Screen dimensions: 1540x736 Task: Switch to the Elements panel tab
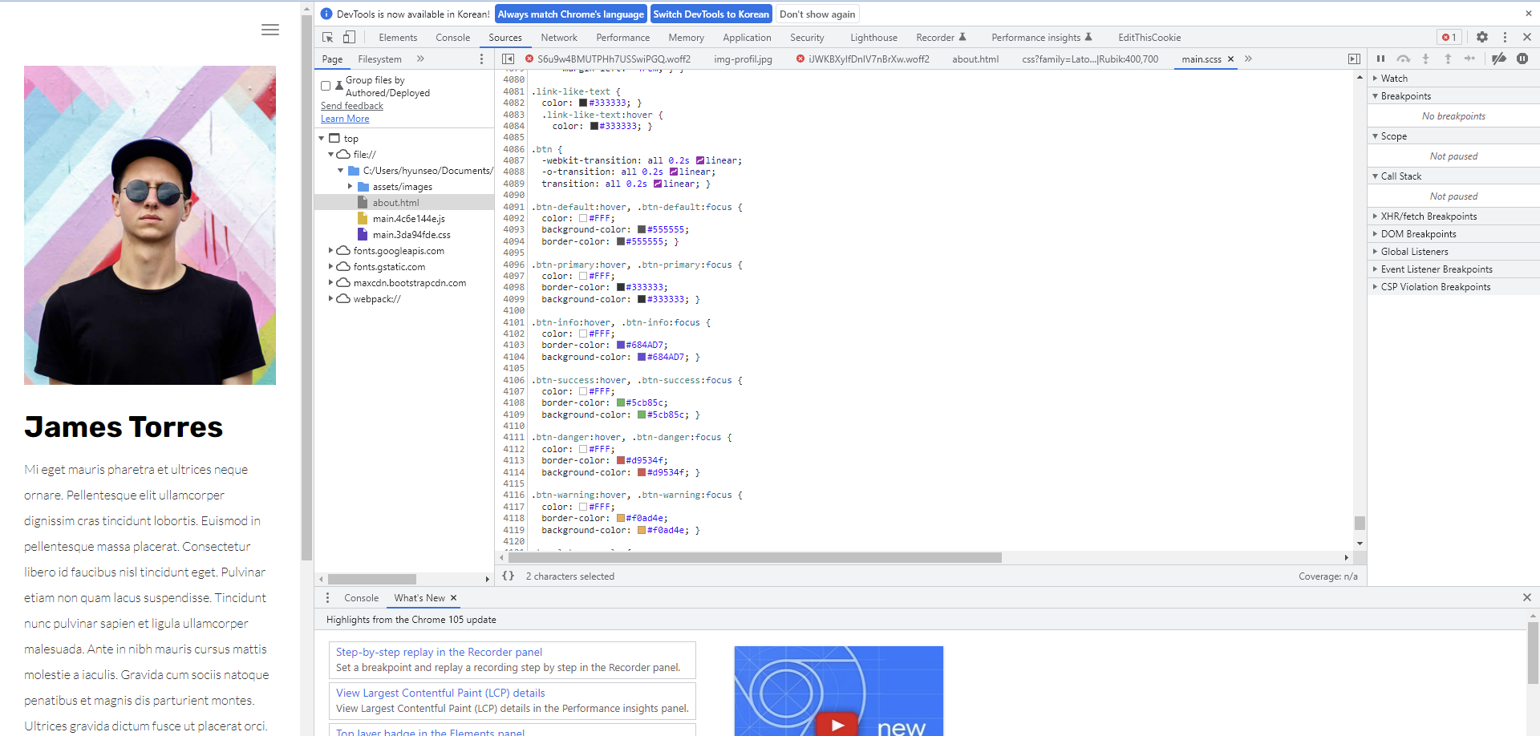[398, 37]
